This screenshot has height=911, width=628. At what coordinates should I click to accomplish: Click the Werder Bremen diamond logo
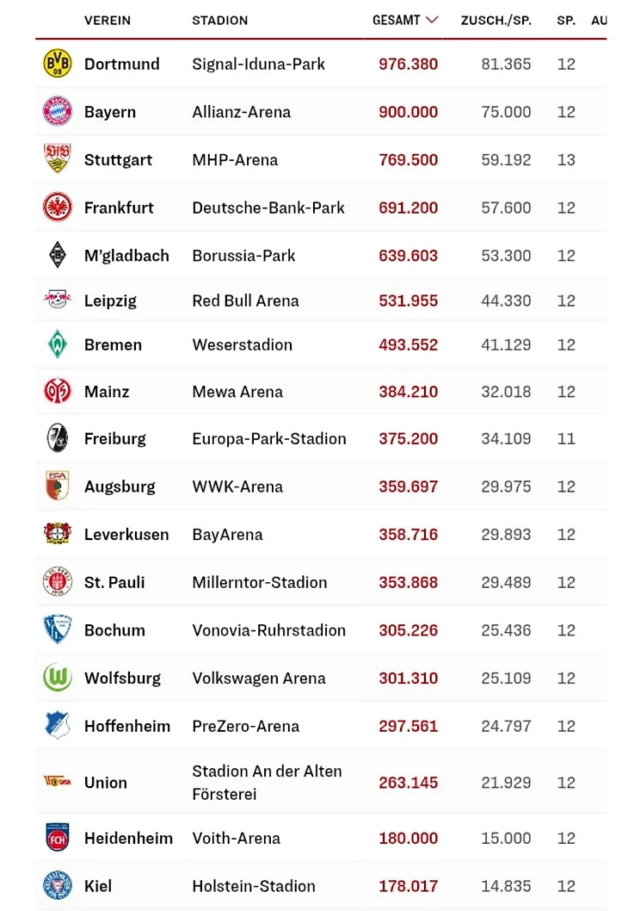[x=58, y=344]
